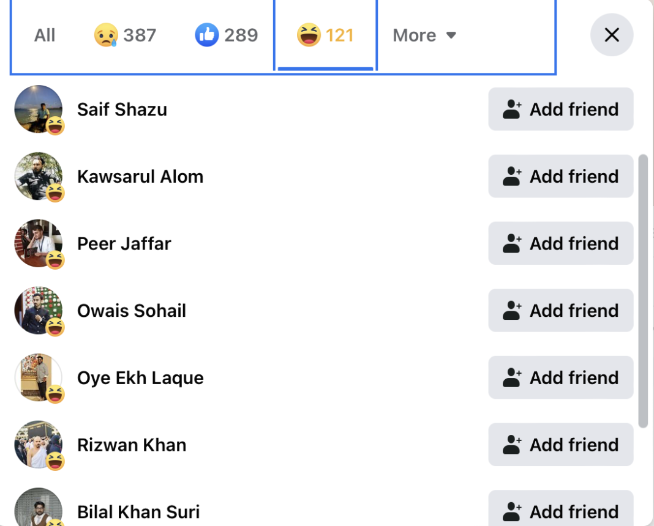
Task: Add Saif Shazu as a friend
Action: point(560,109)
